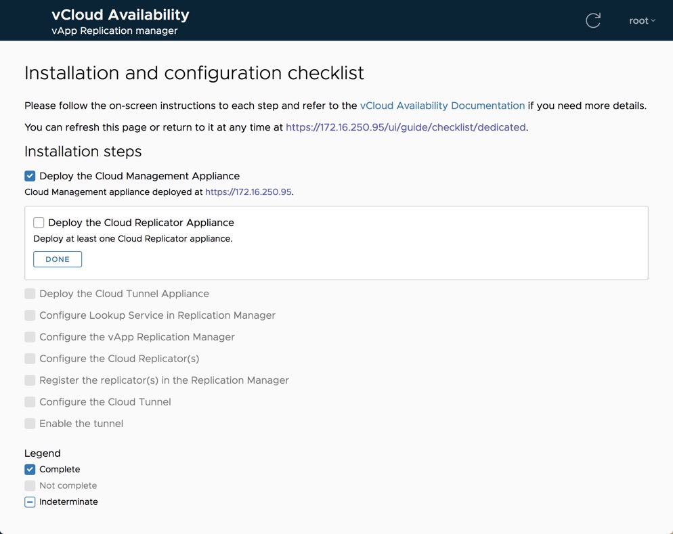The image size is (673, 534).
Task: Check Configure the vApp Replication Manager box
Action: click(30, 337)
